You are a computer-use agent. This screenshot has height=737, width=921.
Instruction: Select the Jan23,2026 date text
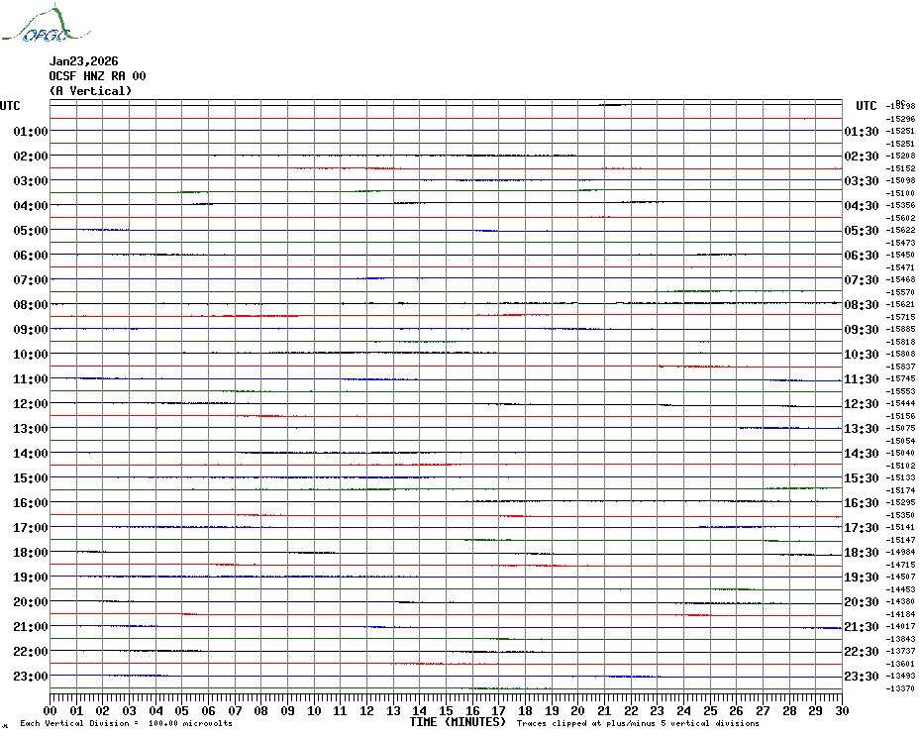83,61
